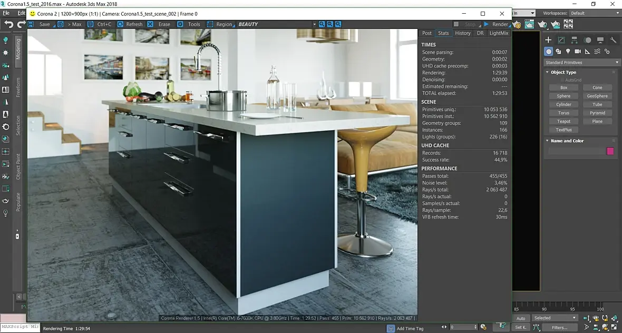Switch to the LightMix tab

tap(499, 33)
